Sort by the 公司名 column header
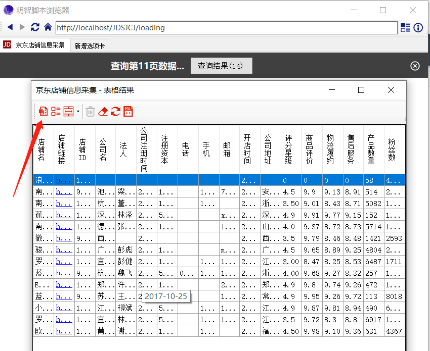The width and height of the screenshot is (430, 351). 106,149
